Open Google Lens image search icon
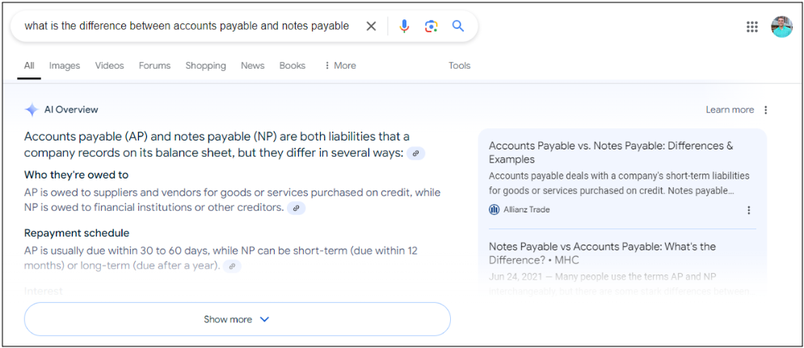The height and width of the screenshot is (348, 804). pyautogui.click(x=431, y=26)
